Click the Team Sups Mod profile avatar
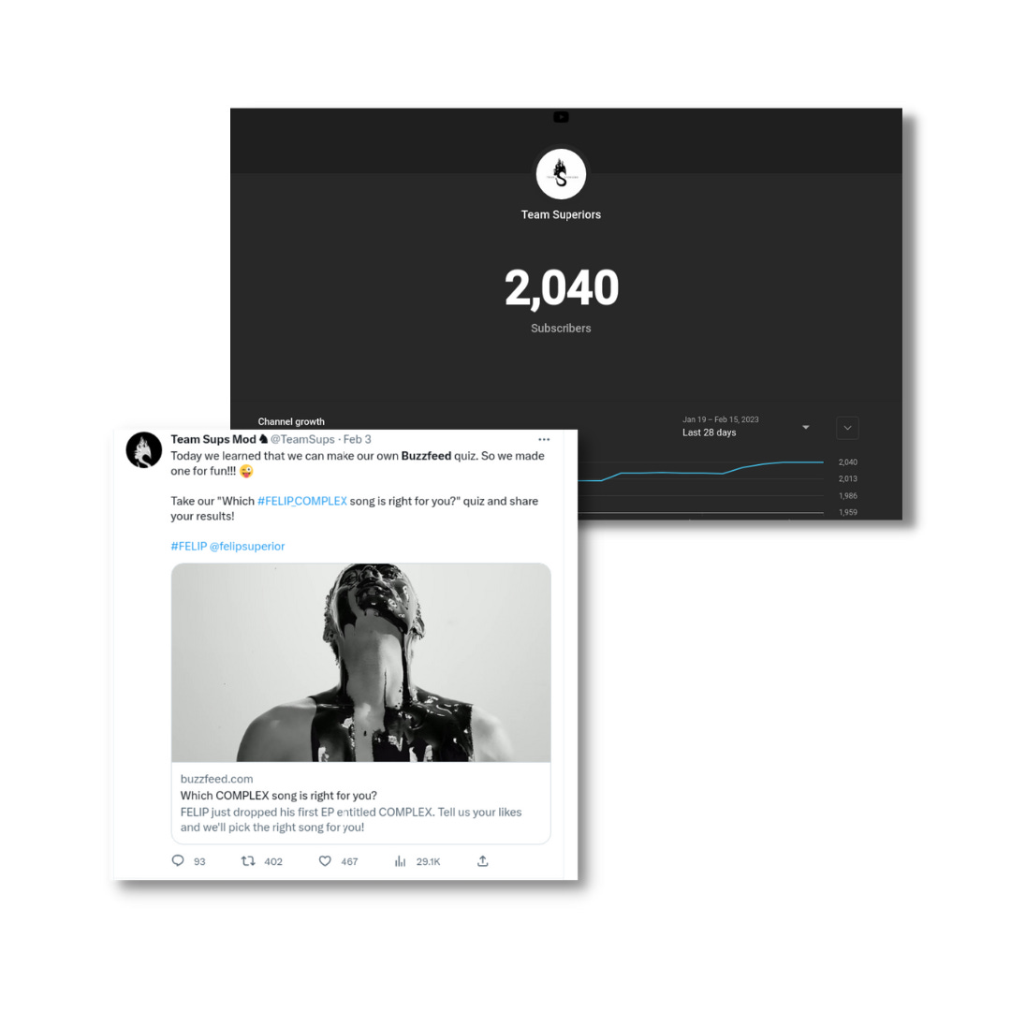 [x=144, y=449]
